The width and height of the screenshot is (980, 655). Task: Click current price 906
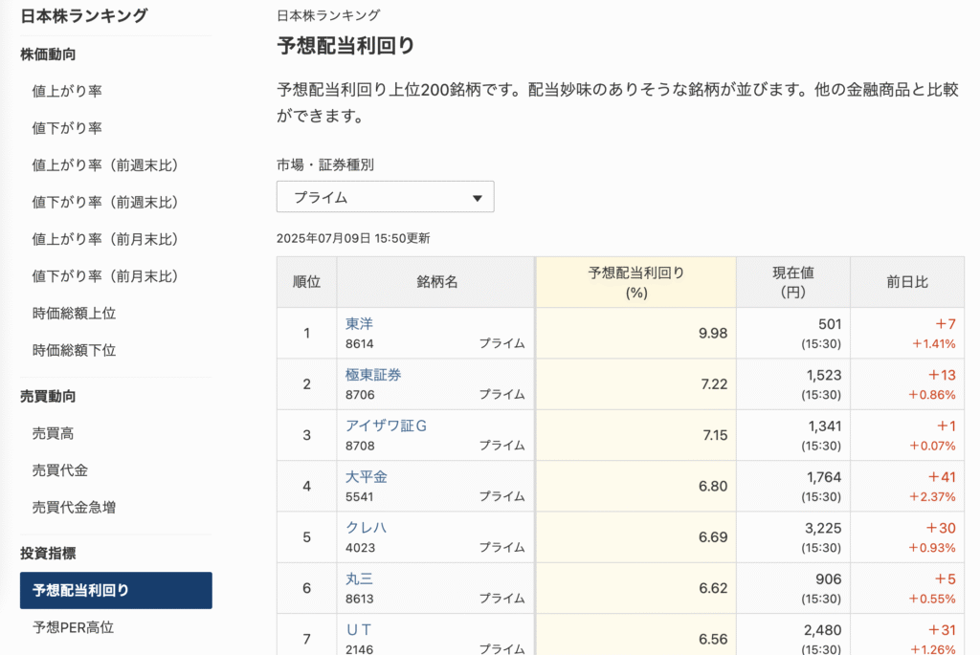(x=829, y=579)
